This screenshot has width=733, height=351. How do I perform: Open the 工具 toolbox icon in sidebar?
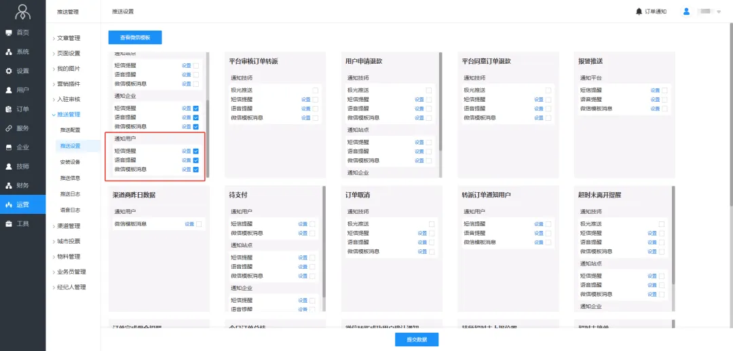click(9, 223)
